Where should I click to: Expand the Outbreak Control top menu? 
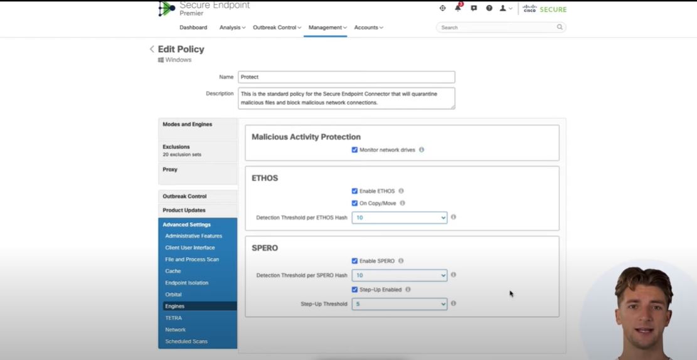tap(277, 28)
